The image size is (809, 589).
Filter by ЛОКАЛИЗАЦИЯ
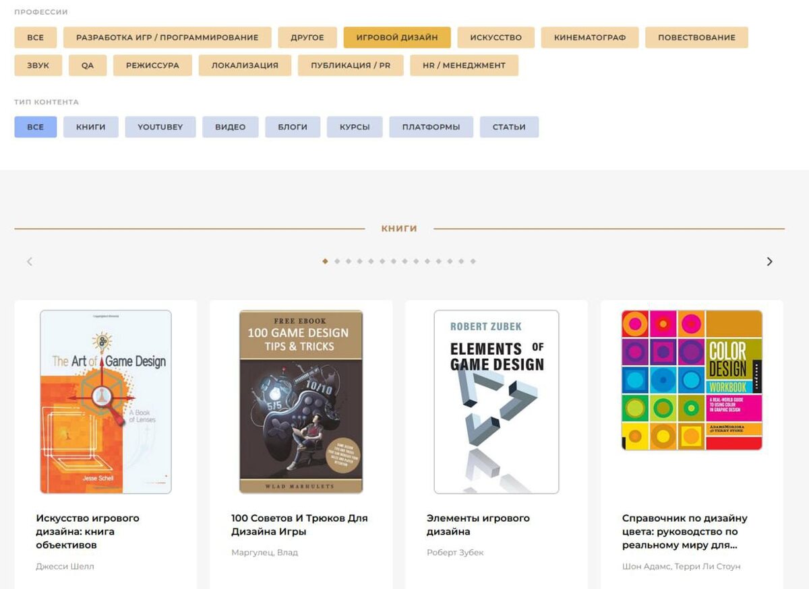point(245,65)
